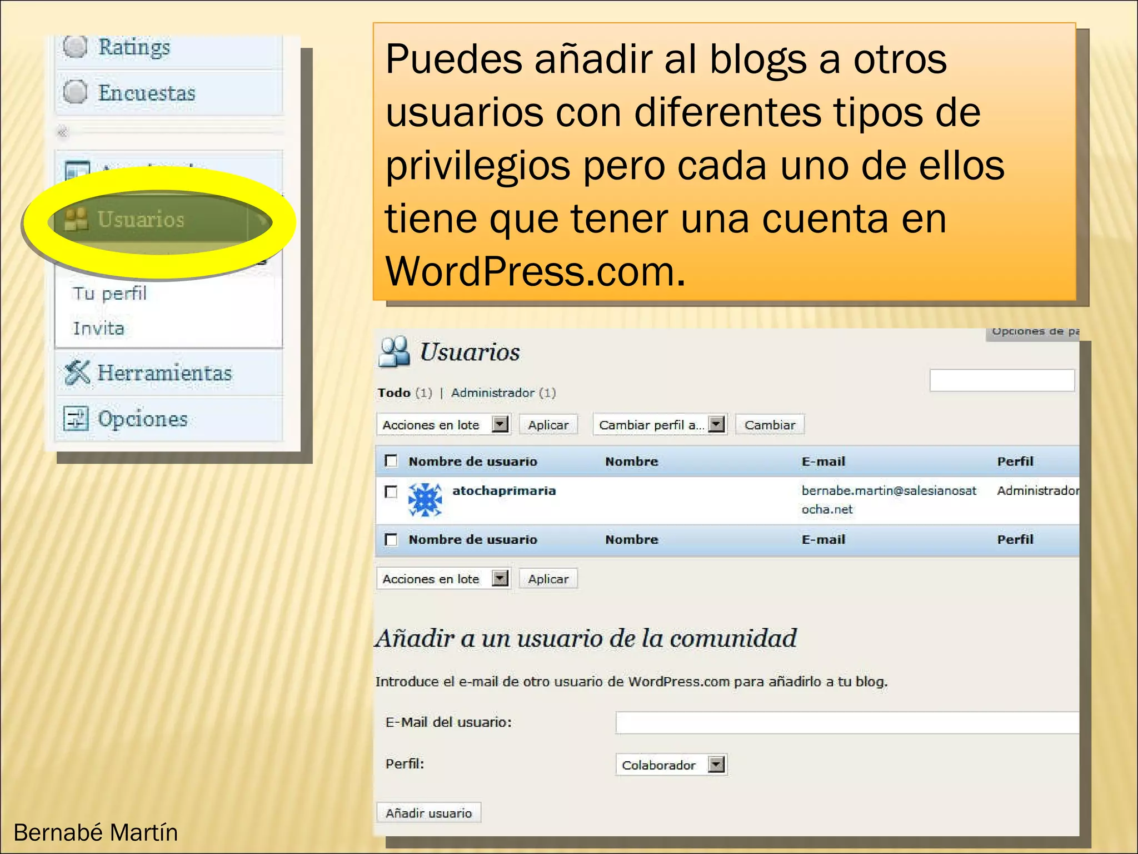Open bottom Acciones en lote dropdown
The width and height of the screenshot is (1138, 854).
pos(443,579)
